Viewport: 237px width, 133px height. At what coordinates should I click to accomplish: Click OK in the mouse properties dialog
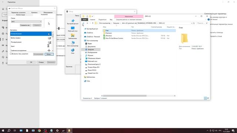point(31,62)
